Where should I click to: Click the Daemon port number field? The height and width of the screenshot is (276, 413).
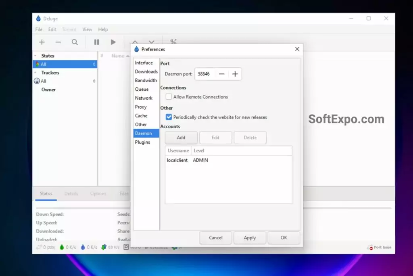coord(204,74)
